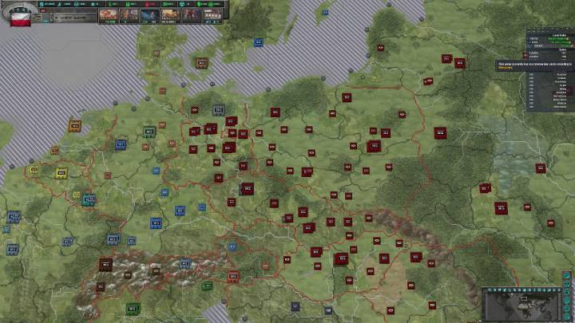Open the blue Technology screen thumbnail
The image size is (575, 323).
(150, 16)
